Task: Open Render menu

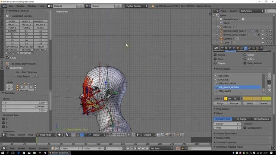Action: pos(20,6)
